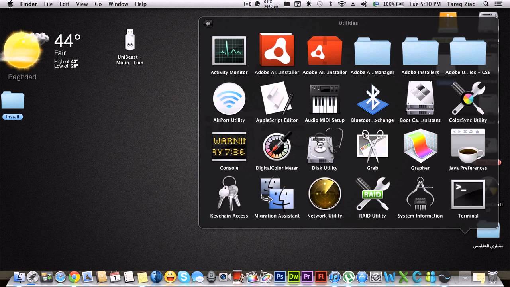
Task: Open Spotlight search in the menu bar
Action: pos(486,4)
